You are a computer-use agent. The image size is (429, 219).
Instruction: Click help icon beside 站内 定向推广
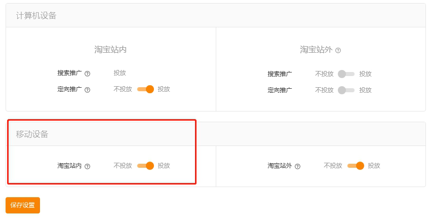click(x=88, y=90)
